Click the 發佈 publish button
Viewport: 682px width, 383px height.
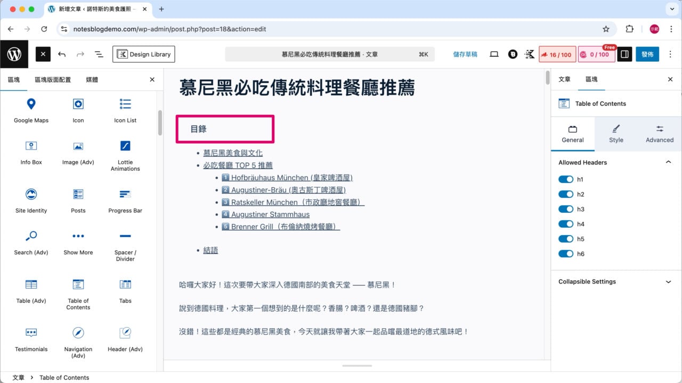pyautogui.click(x=647, y=54)
